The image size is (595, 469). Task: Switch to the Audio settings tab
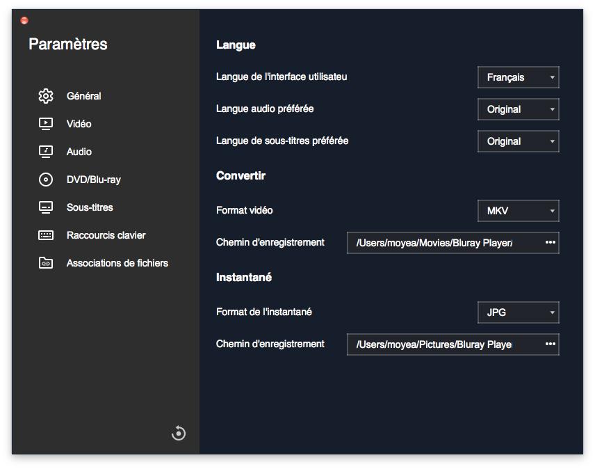[x=79, y=152]
